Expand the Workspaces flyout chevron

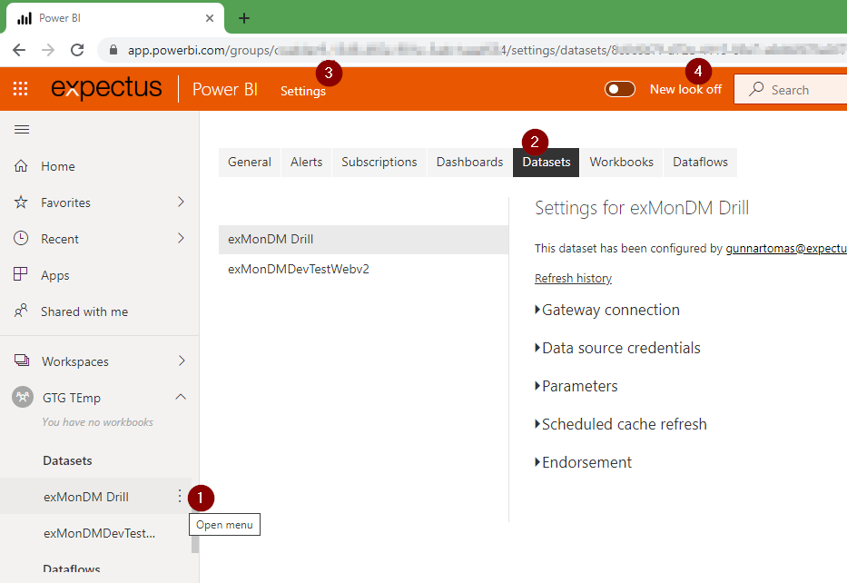tap(182, 361)
